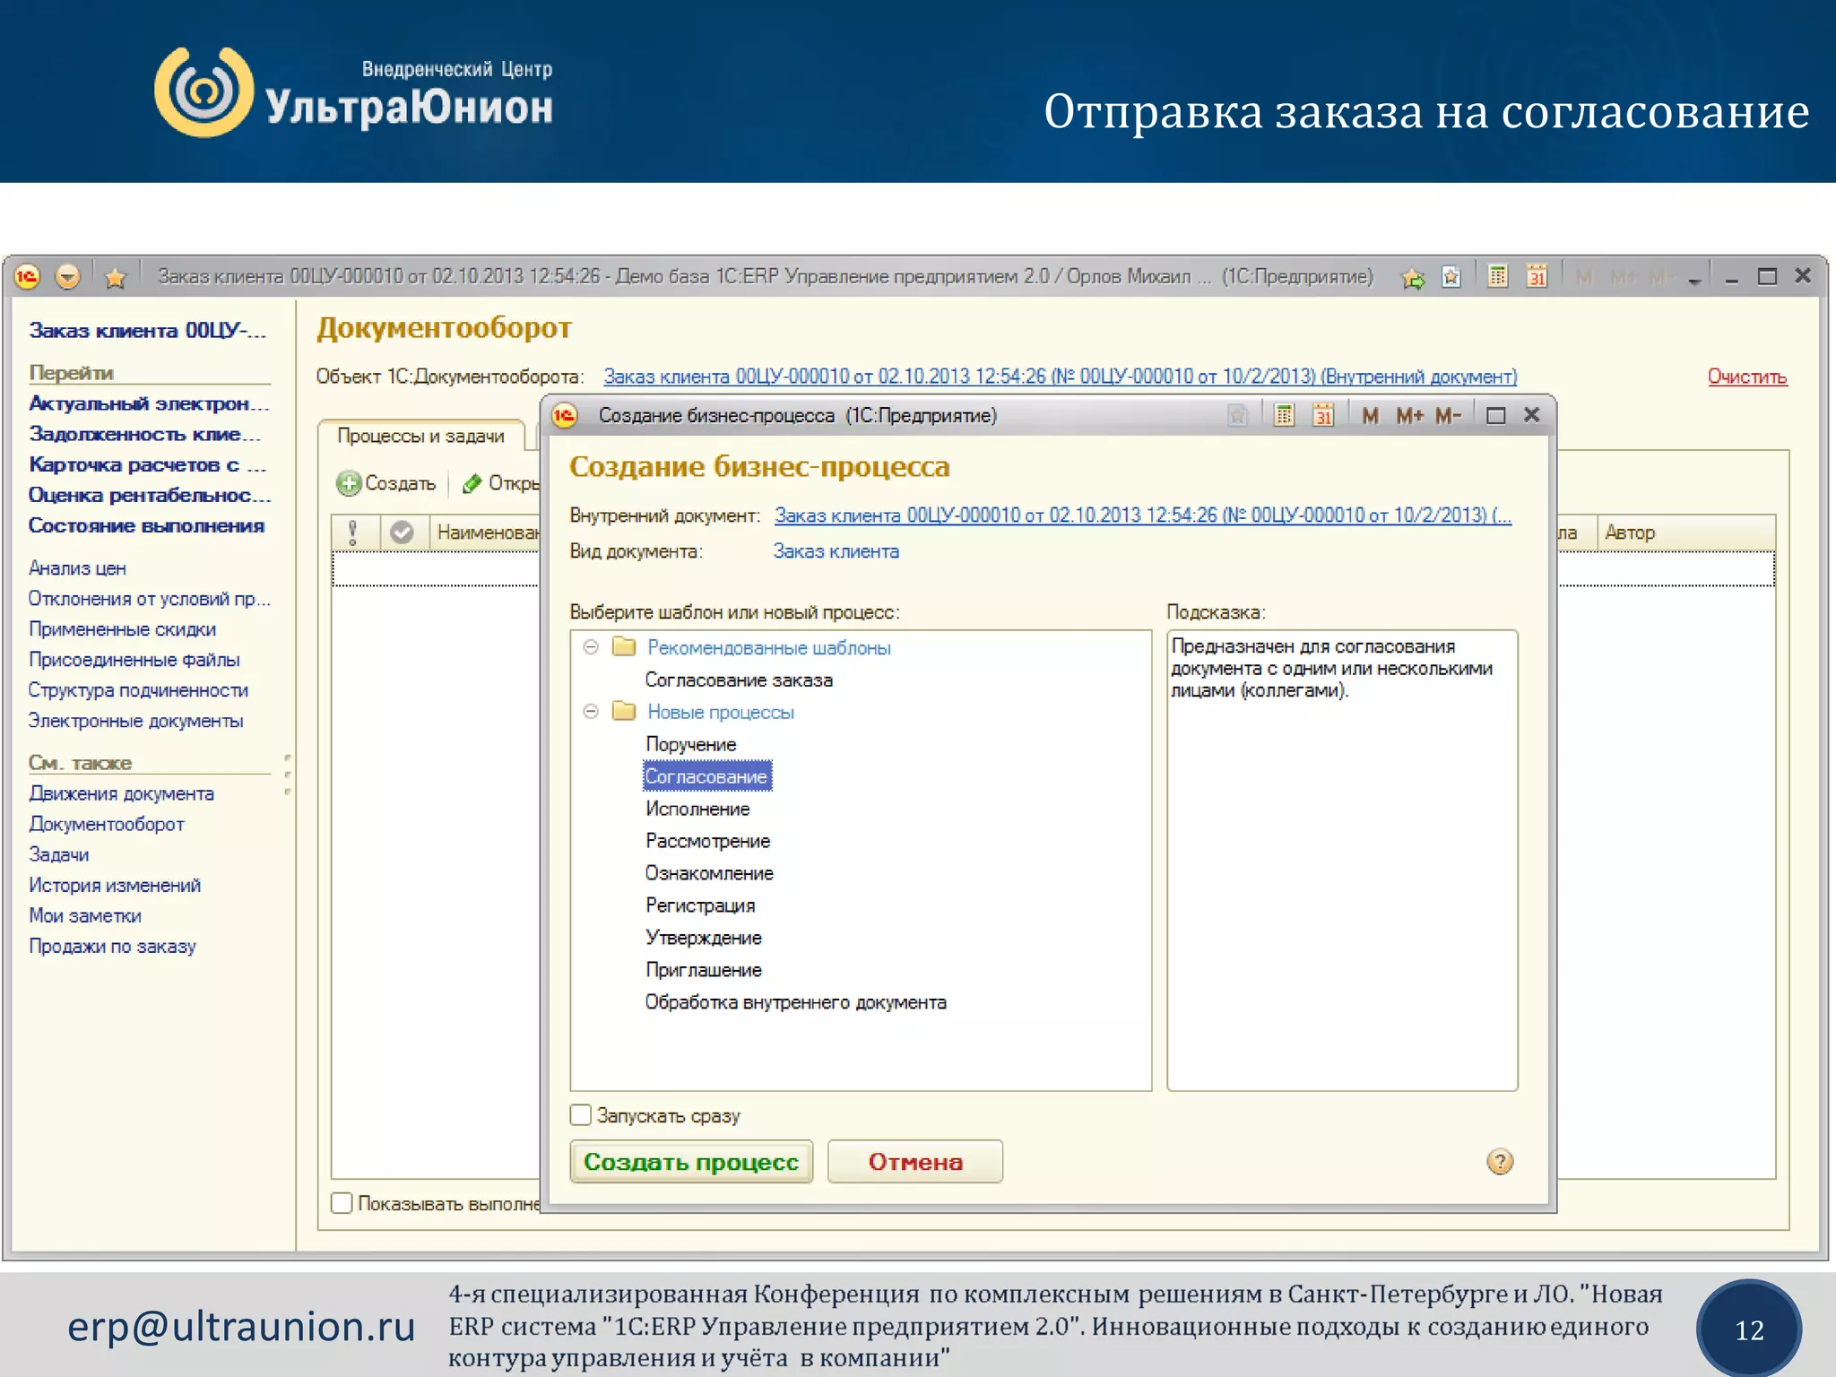Select Регистрация process
Viewport: 1836px width, 1377px height.
[x=700, y=905]
